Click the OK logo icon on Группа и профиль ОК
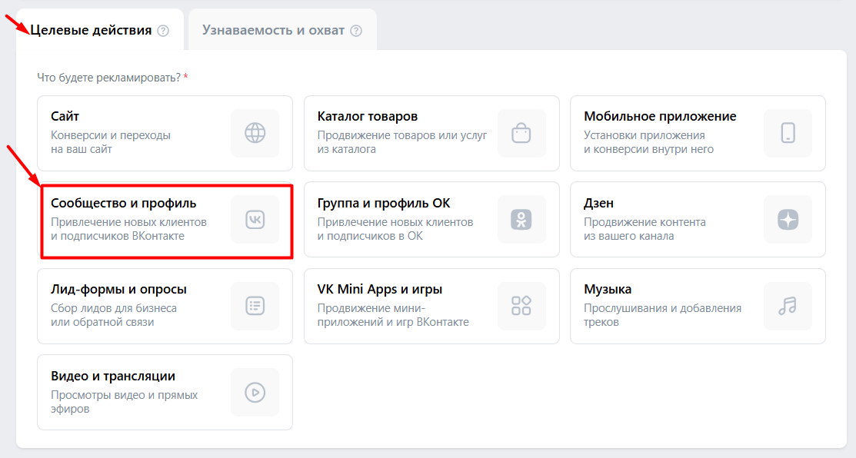The height and width of the screenshot is (458, 856). click(x=521, y=220)
